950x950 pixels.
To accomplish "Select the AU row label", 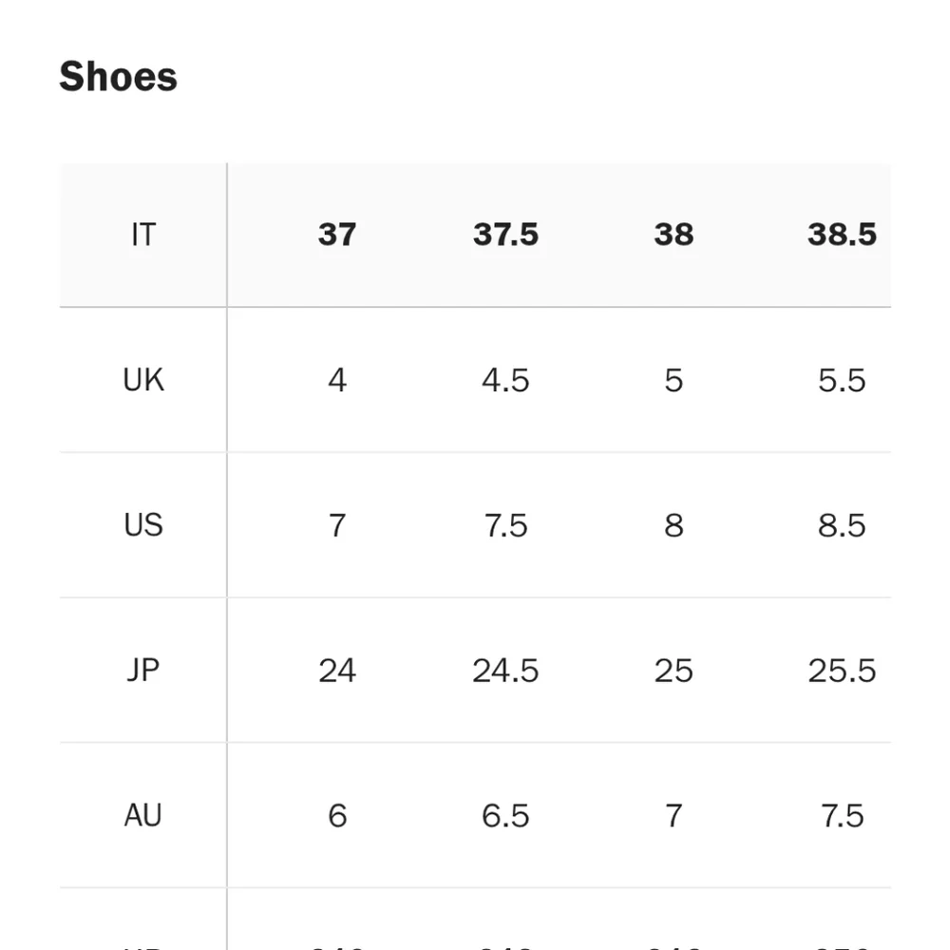I will pyautogui.click(x=143, y=815).
